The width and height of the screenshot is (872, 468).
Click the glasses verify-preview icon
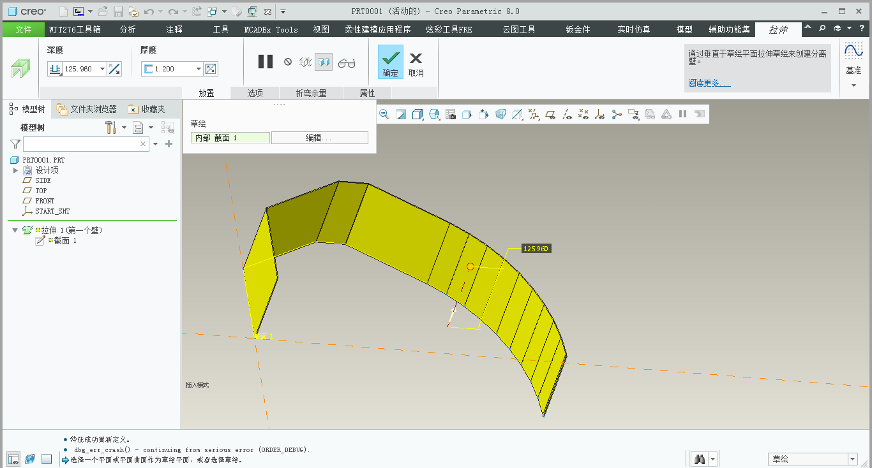pyautogui.click(x=347, y=62)
